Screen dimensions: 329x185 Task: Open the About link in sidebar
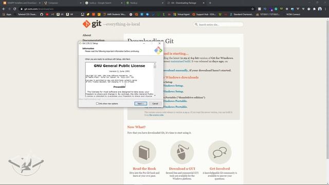coord(87,35)
